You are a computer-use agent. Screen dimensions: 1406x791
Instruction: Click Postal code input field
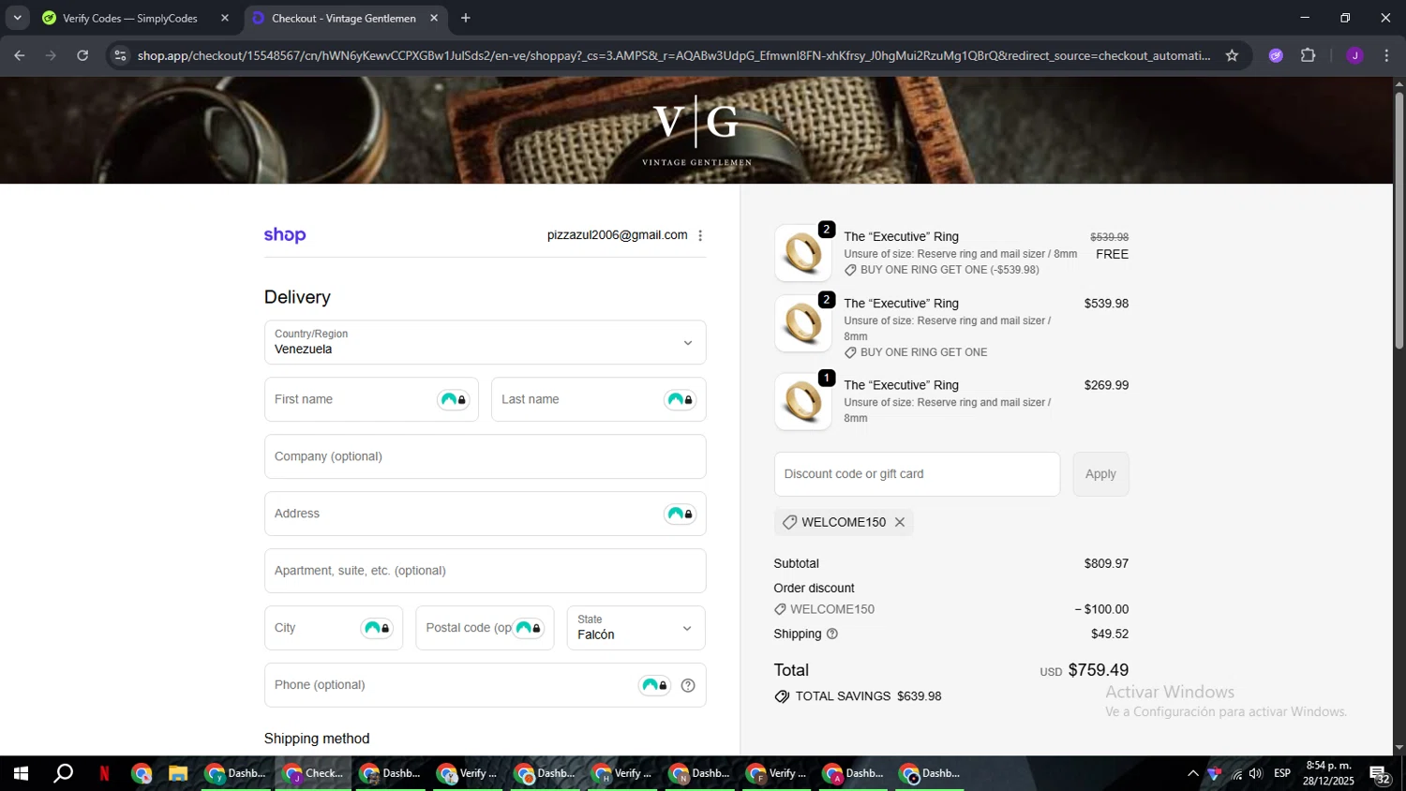coord(485,628)
